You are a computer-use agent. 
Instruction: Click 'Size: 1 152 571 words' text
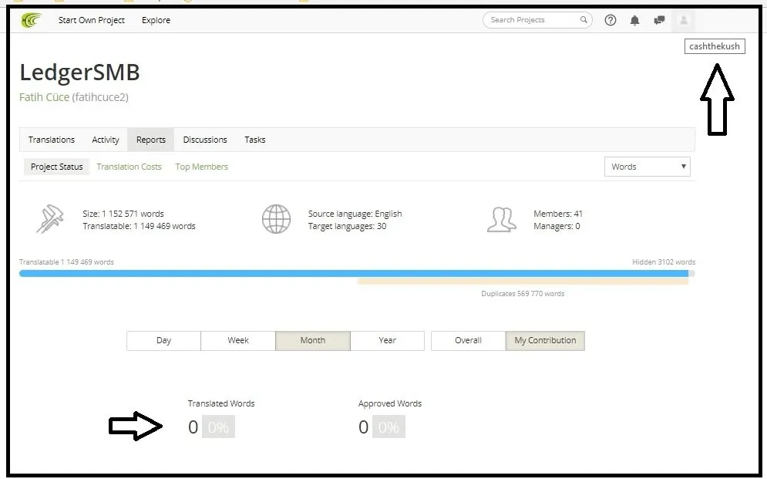tap(123, 214)
